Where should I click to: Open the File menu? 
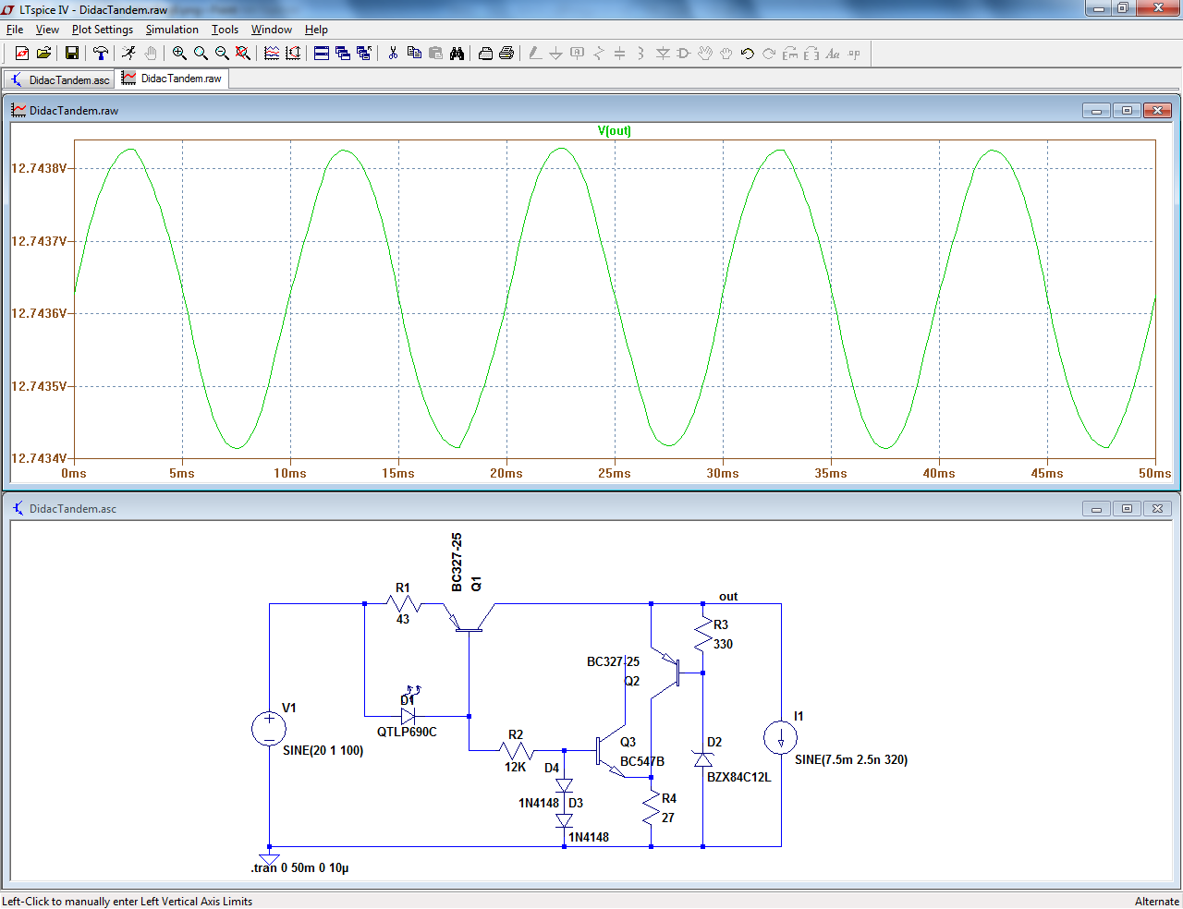(x=15, y=30)
